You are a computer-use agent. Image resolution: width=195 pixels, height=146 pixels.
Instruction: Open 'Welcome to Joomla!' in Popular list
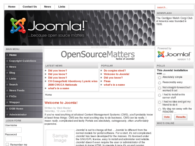[x=116, y=74]
